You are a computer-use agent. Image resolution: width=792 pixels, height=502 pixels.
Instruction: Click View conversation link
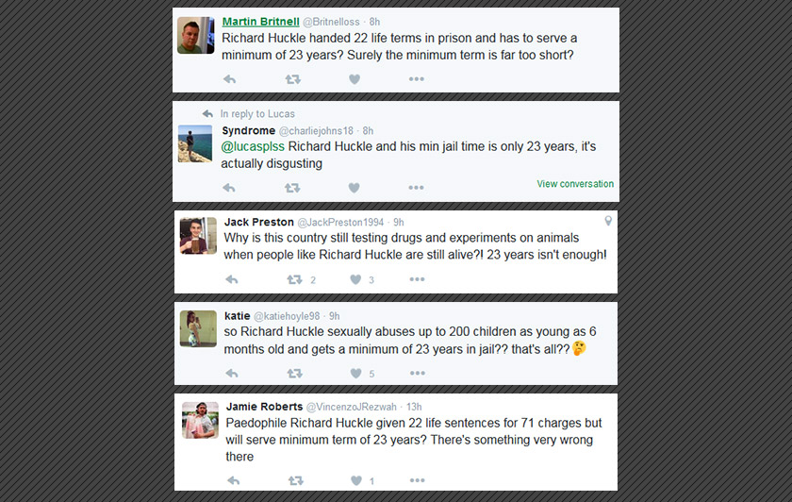point(575,184)
